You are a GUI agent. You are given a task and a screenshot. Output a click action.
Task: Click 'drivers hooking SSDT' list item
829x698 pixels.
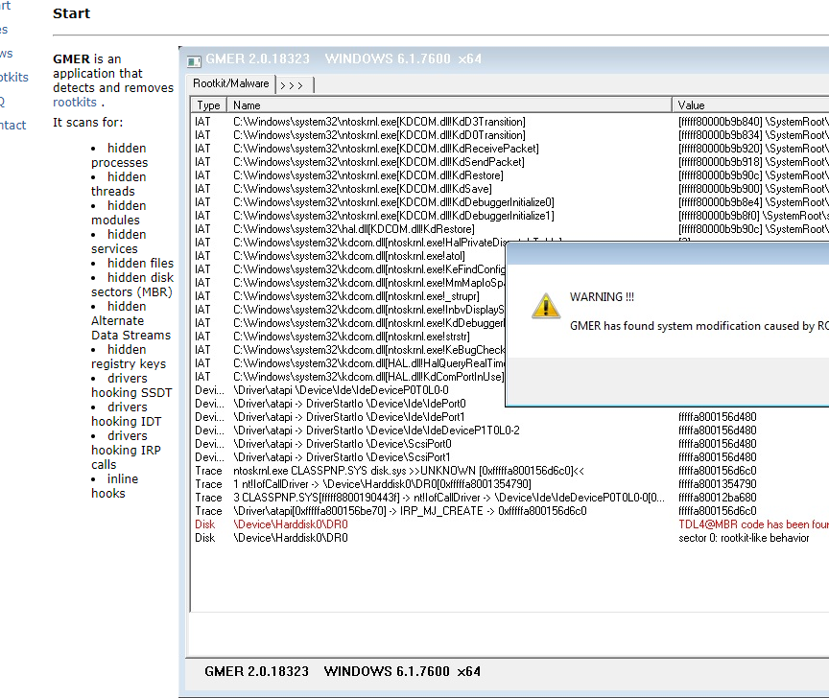pyautogui.click(x=131, y=385)
